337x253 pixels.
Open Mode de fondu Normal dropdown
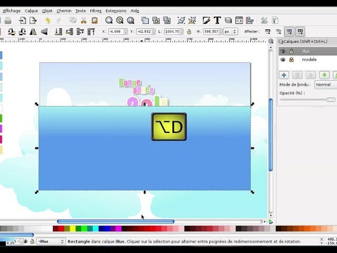tap(326, 85)
